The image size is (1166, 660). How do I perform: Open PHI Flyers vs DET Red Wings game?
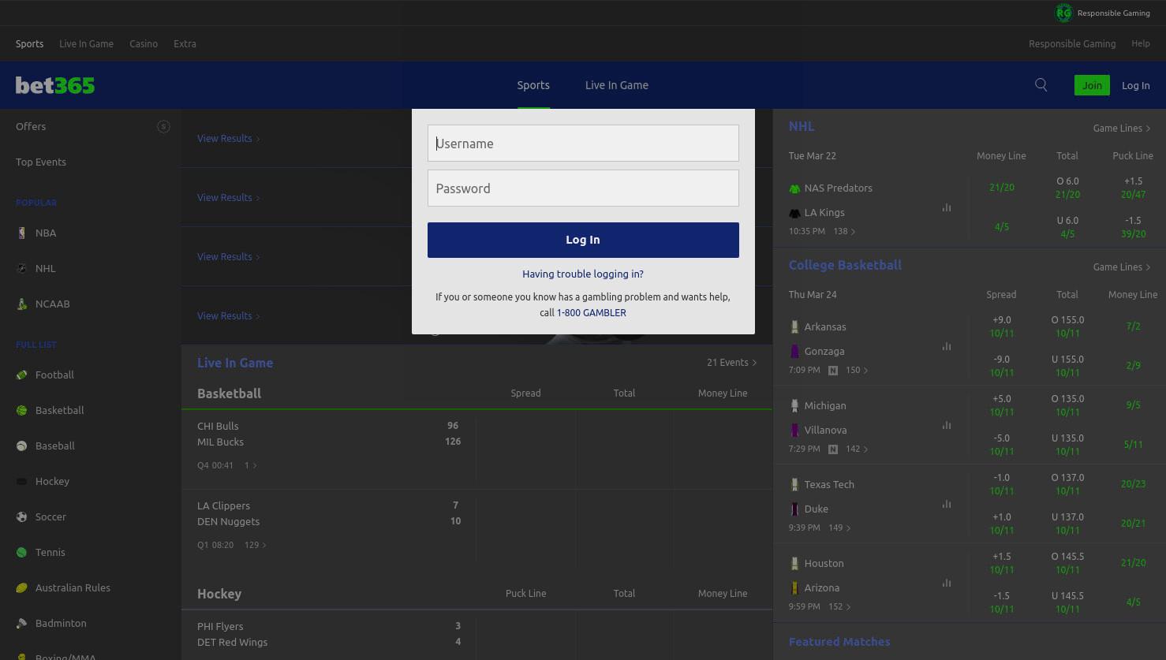pos(329,634)
